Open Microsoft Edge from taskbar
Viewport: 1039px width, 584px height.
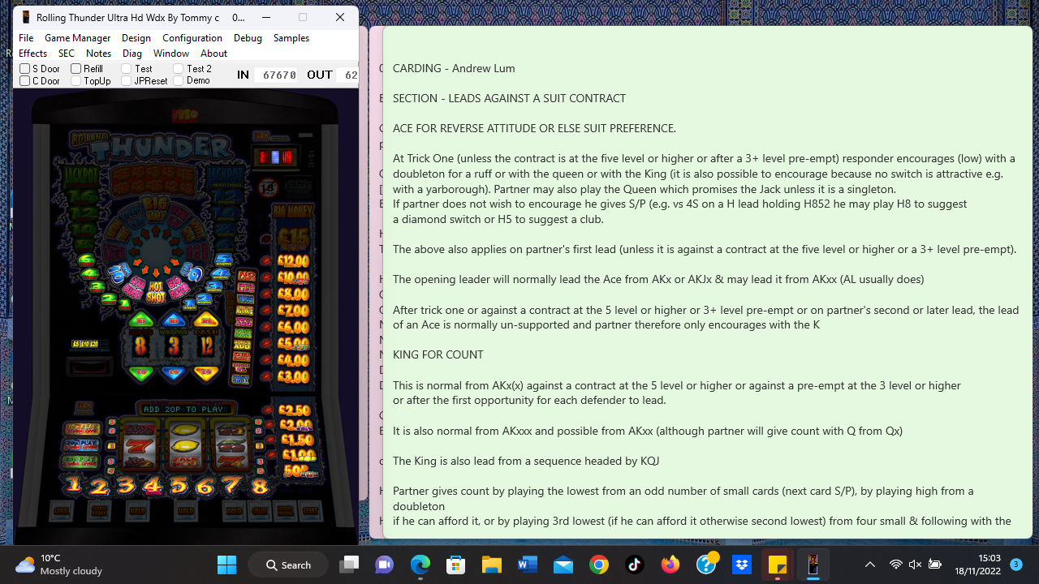[x=420, y=565]
